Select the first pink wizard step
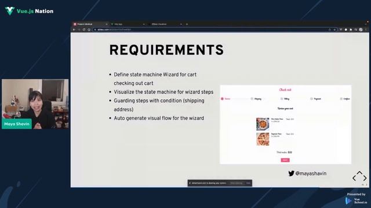The image size is (371, 208). 225,99
